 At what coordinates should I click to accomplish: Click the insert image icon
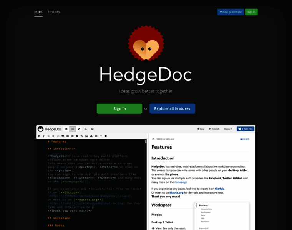coord(86,136)
